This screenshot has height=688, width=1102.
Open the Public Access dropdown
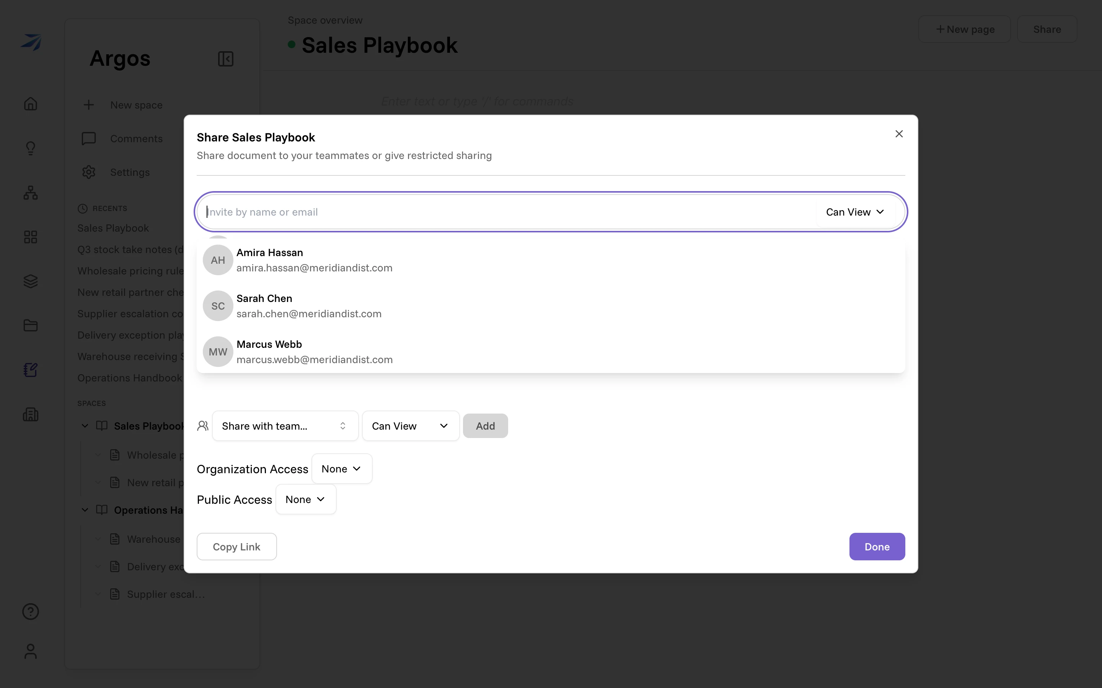306,499
